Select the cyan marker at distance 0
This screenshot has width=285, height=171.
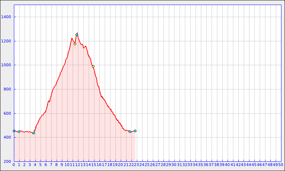click(x=14, y=131)
